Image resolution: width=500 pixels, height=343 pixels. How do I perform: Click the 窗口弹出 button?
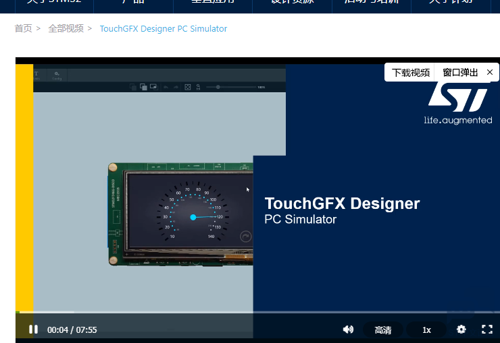pos(460,73)
